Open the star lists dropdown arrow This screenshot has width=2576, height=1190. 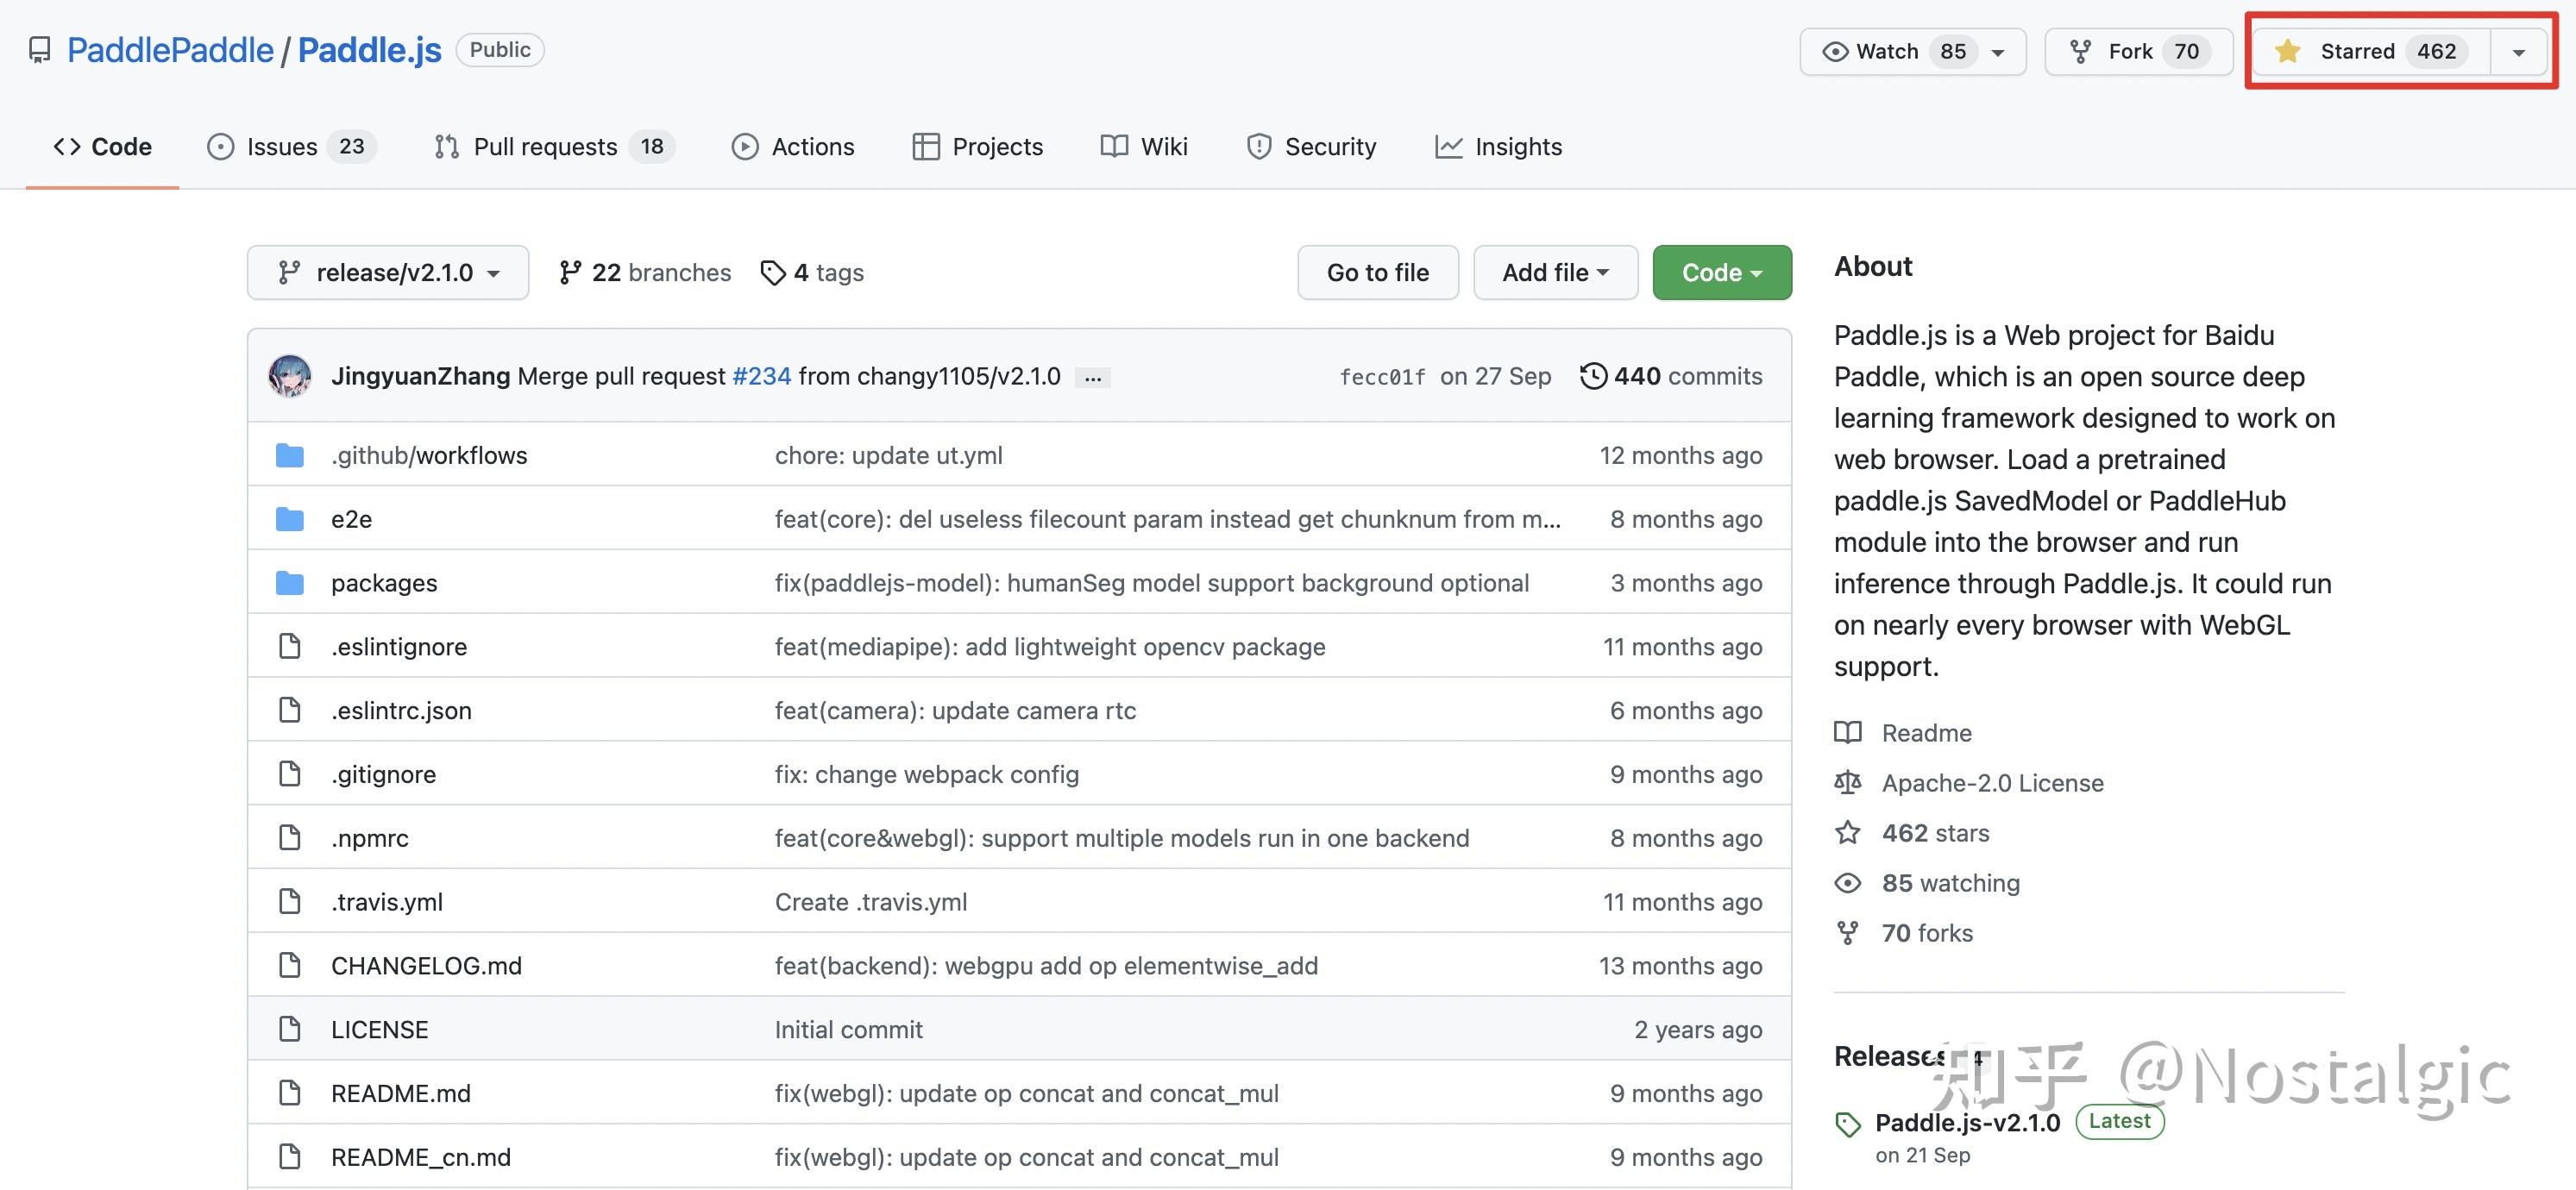coord(2518,52)
